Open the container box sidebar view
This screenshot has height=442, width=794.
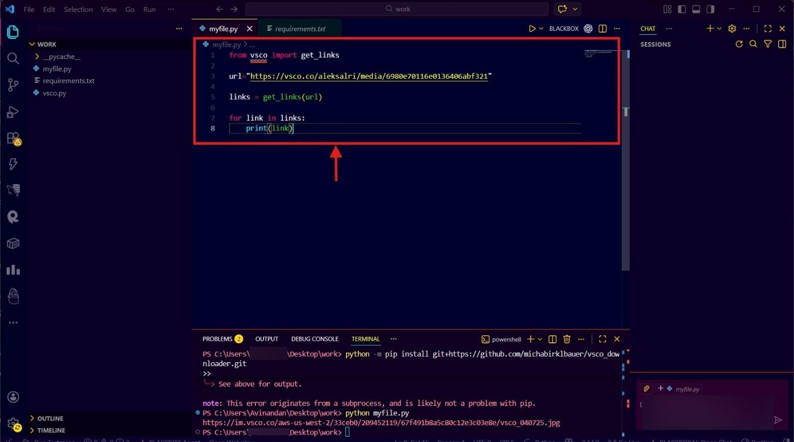tap(13, 243)
